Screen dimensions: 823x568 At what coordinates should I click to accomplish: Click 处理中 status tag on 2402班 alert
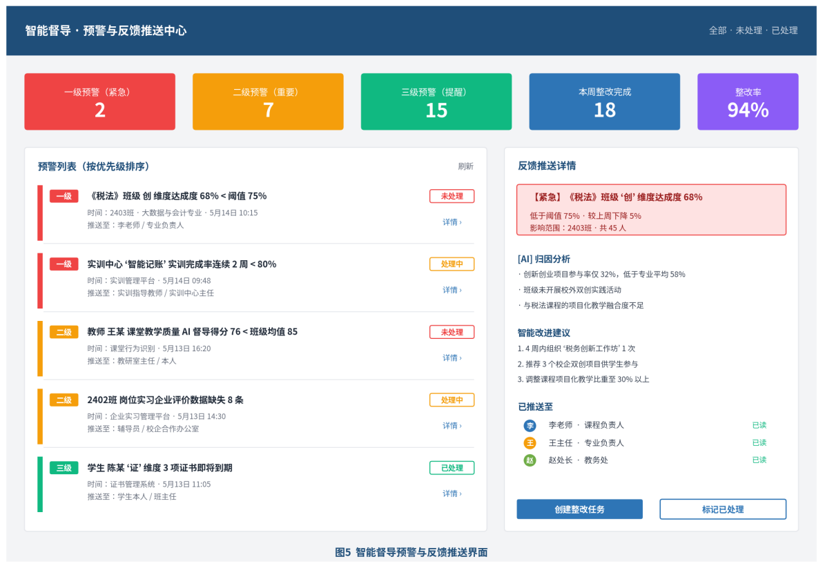coord(452,400)
